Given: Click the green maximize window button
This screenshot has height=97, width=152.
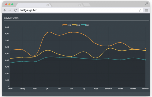Looking at the screenshot, I should tap(12, 4).
